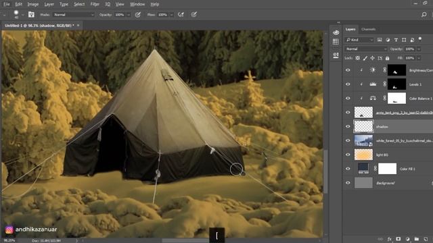The height and width of the screenshot is (243, 433).
Task: Click the layer Fill 100% field
Action: click(410, 58)
